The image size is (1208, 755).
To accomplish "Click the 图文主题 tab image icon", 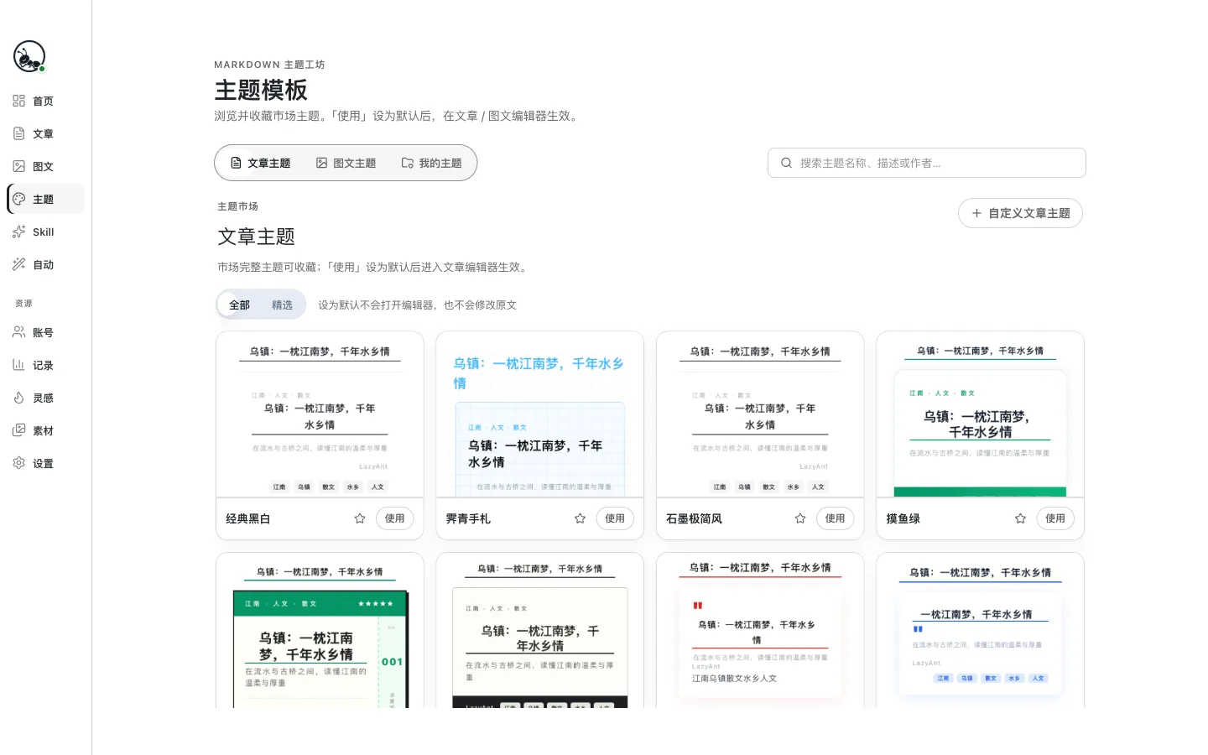I will tap(321, 163).
